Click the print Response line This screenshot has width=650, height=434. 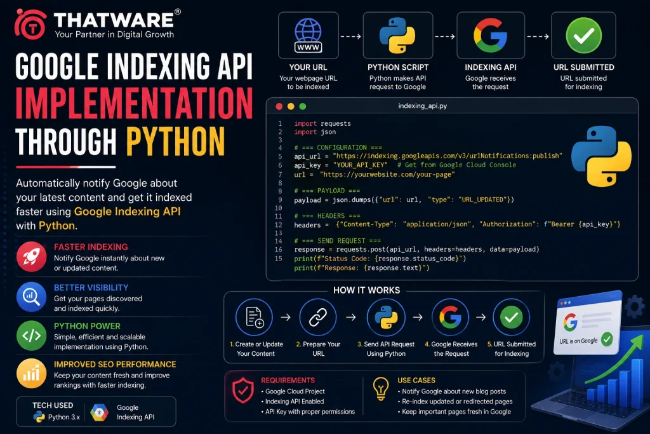[x=362, y=268]
